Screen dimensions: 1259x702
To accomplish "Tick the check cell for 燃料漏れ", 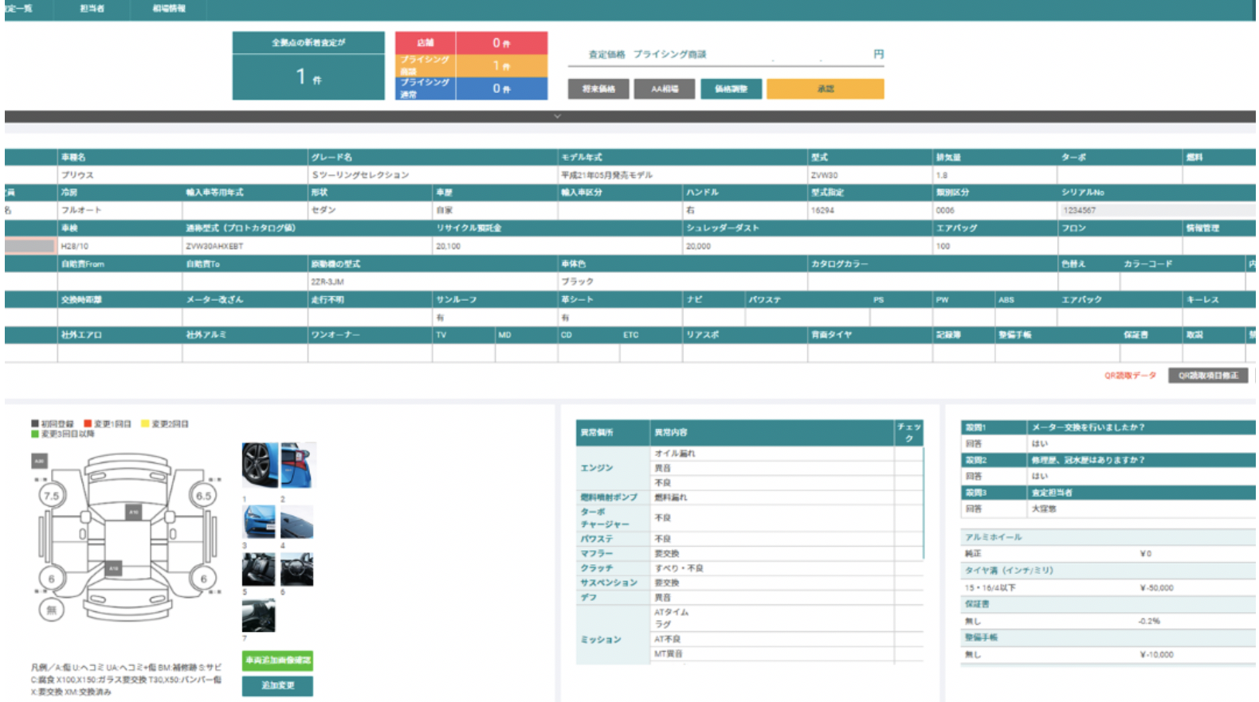I will [x=908, y=497].
